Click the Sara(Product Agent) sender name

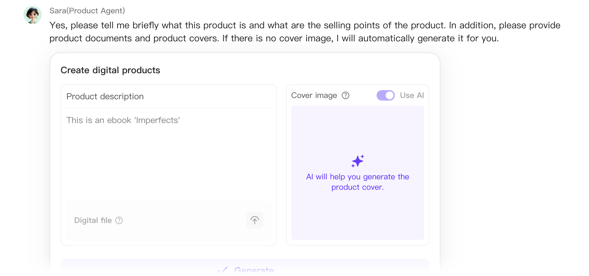pos(87,11)
